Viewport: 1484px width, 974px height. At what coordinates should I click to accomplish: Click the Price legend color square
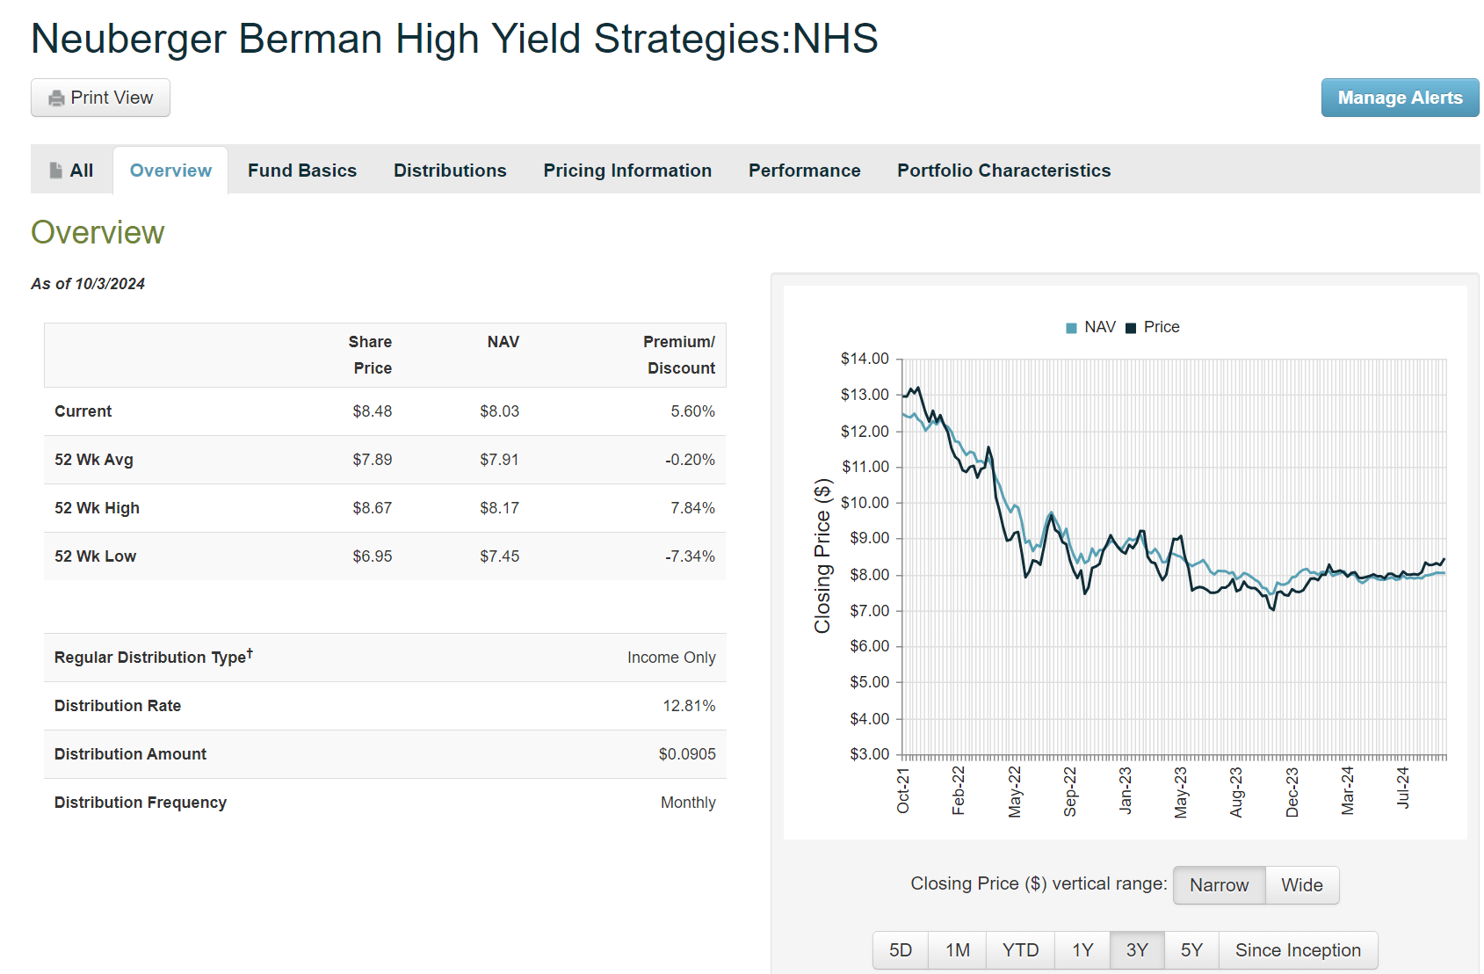point(1131,328)
